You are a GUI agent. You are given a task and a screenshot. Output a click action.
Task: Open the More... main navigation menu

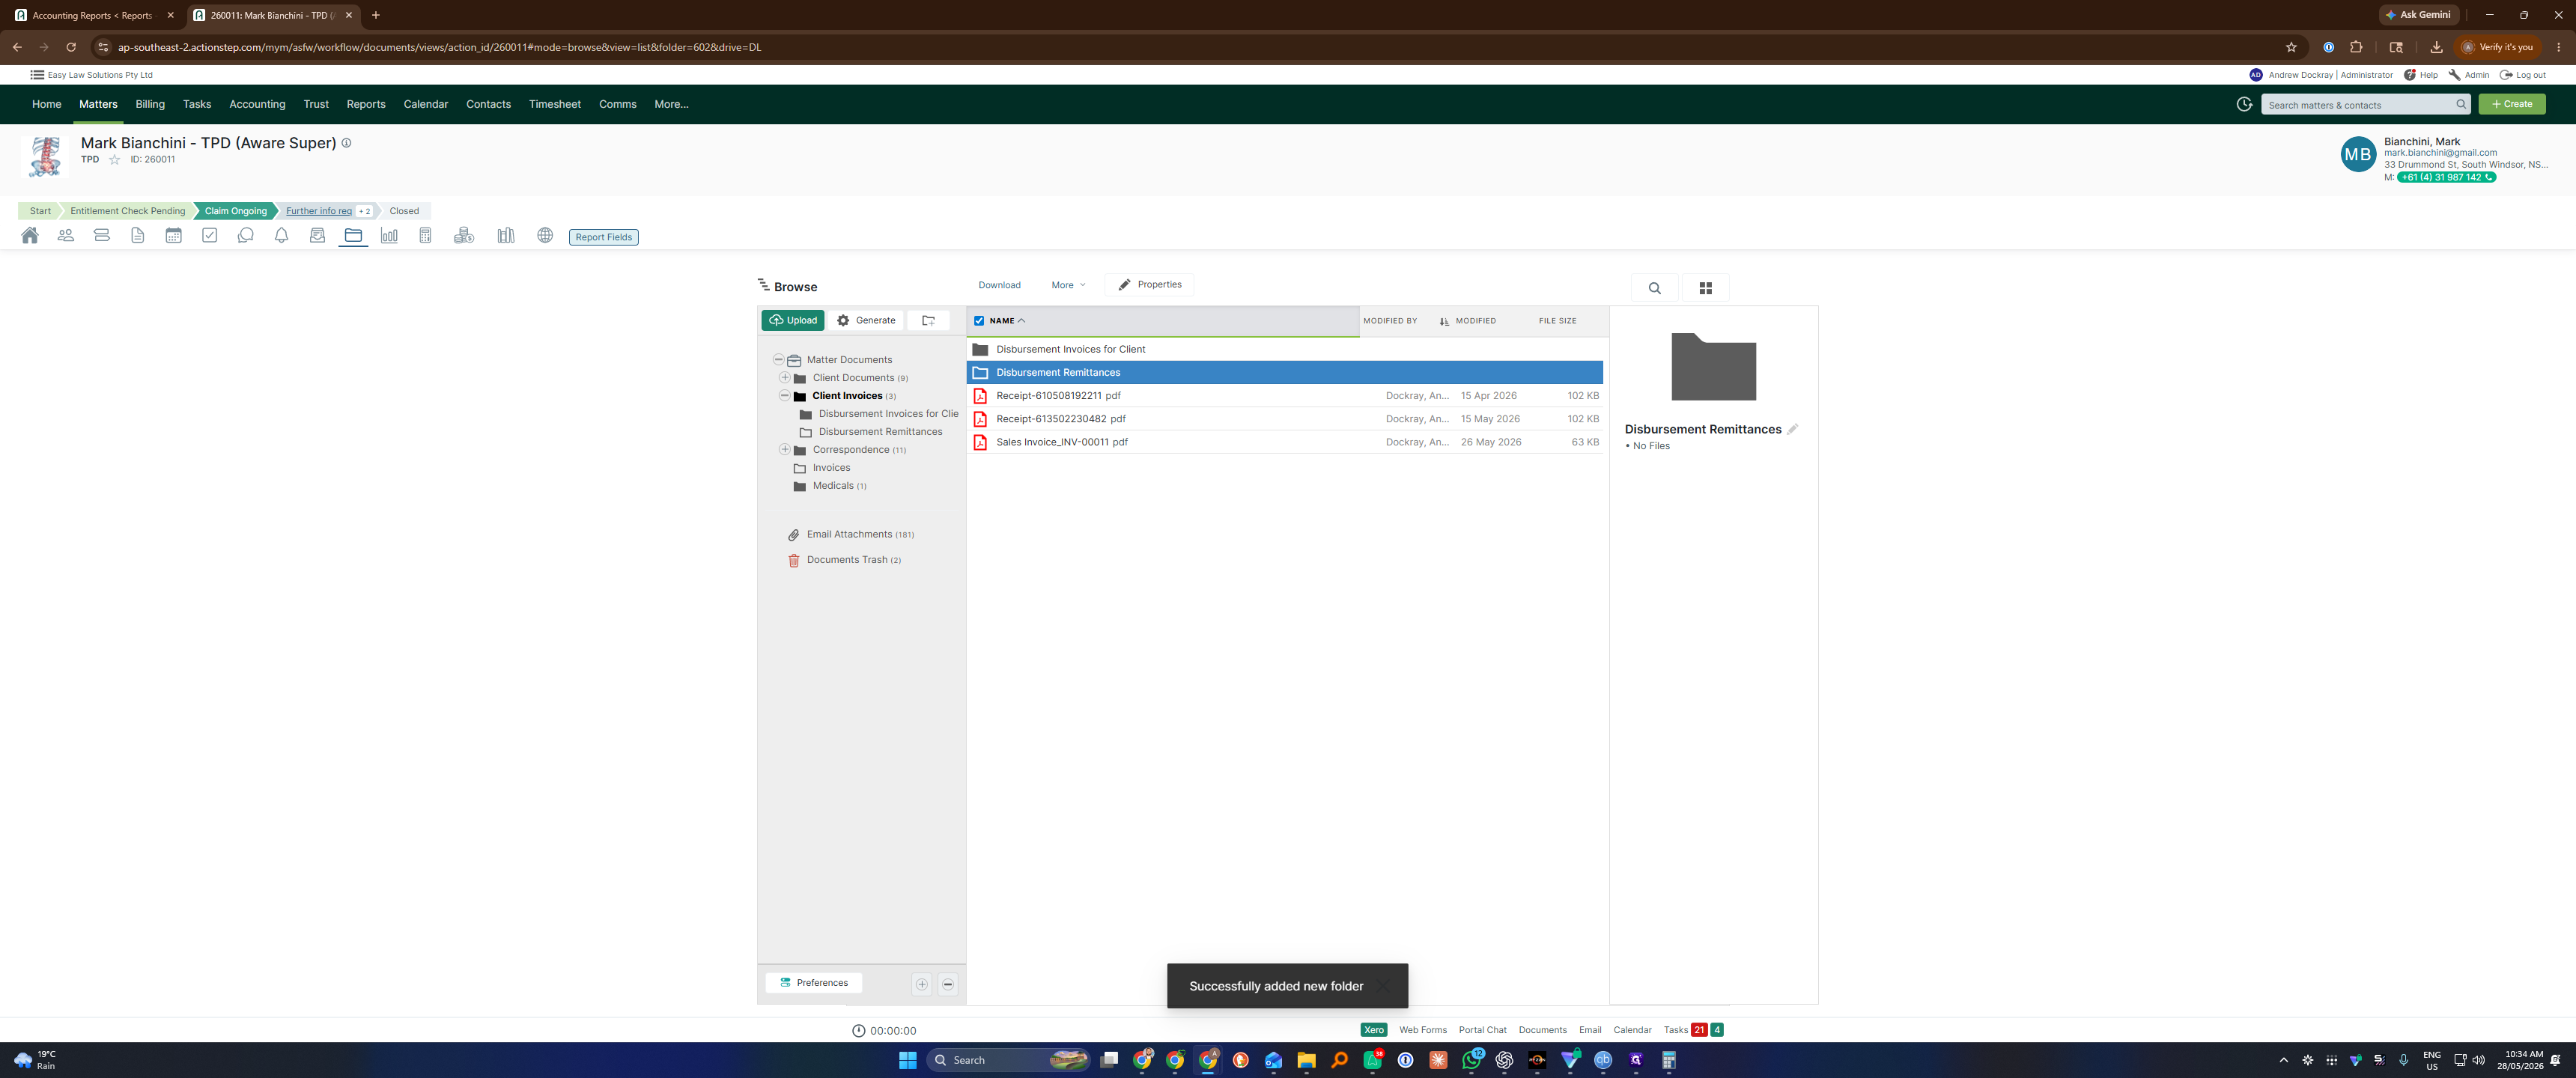[x=671, y=104]
